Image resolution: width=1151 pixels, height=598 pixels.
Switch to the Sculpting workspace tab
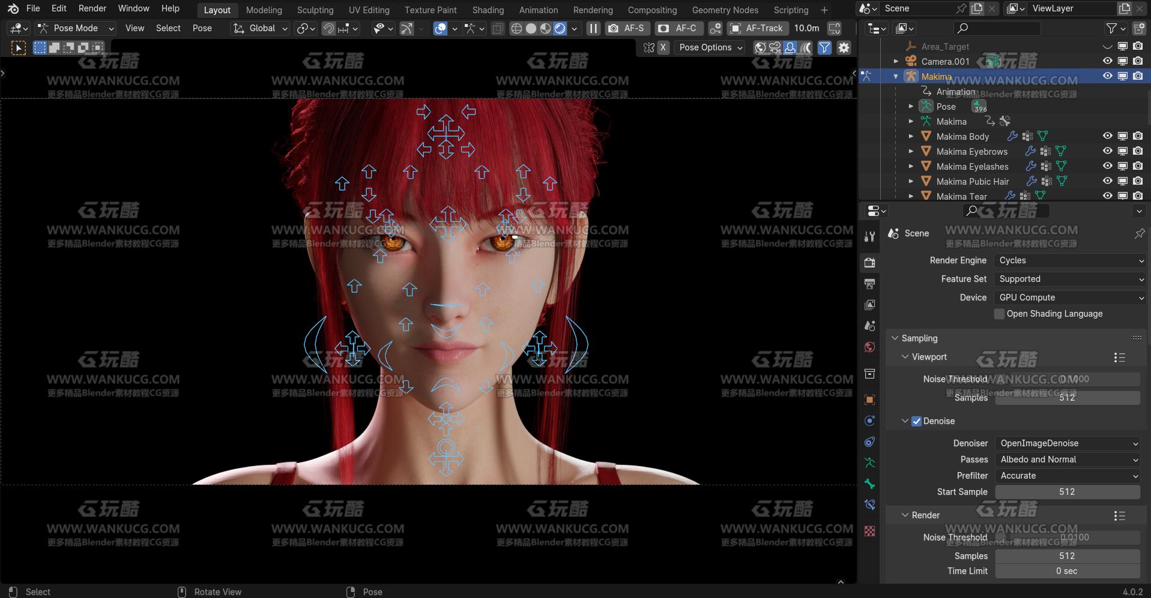315,10
